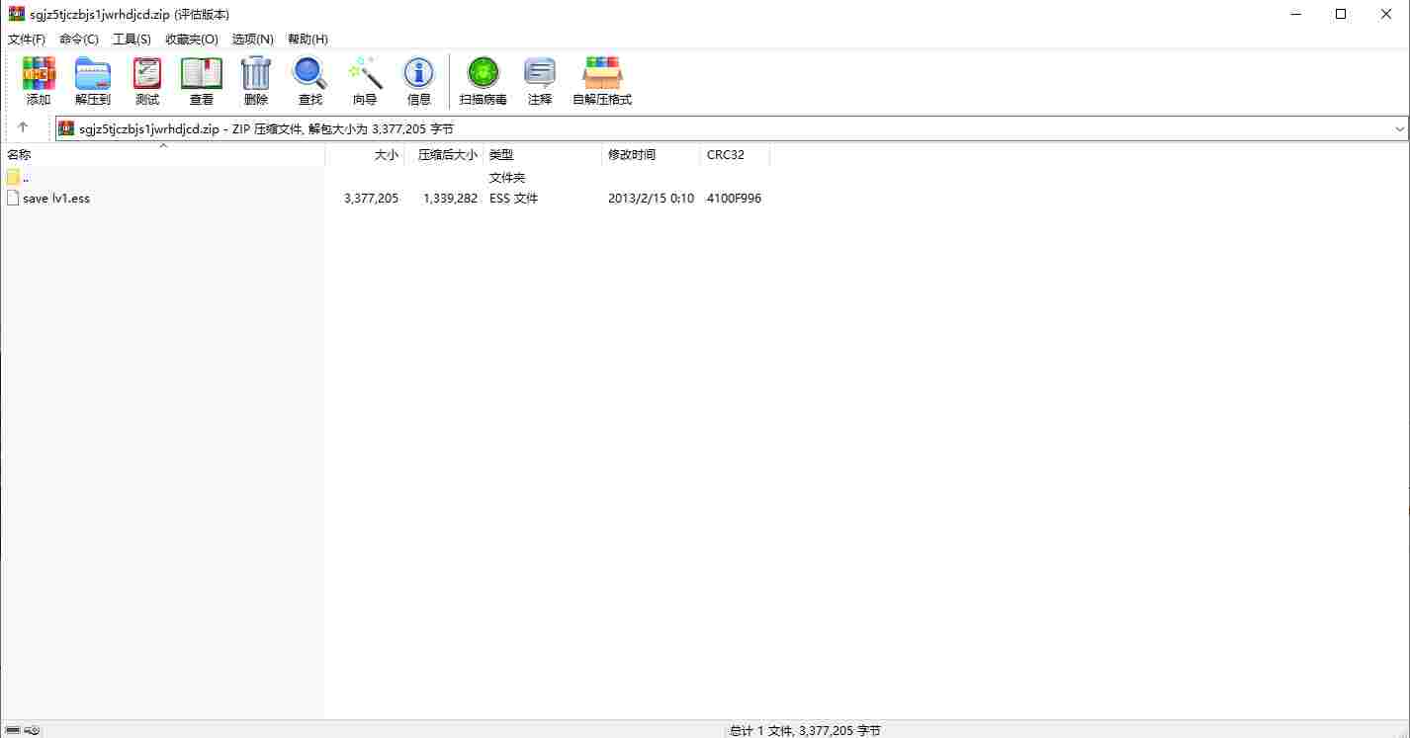This screenshot has height=738, width=1410.
Task: Click the CRC32 value 4100F996
Action: pos(734,199)
